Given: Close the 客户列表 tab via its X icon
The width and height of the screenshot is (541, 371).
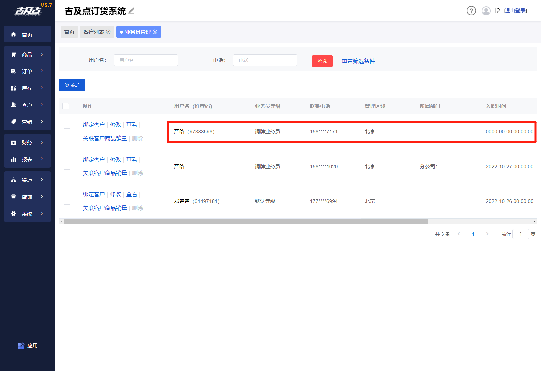Looking at the screenshot, I should click(108, 32).
